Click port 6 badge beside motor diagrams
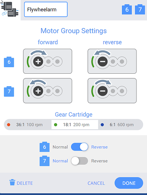 [x=9, y=62]
